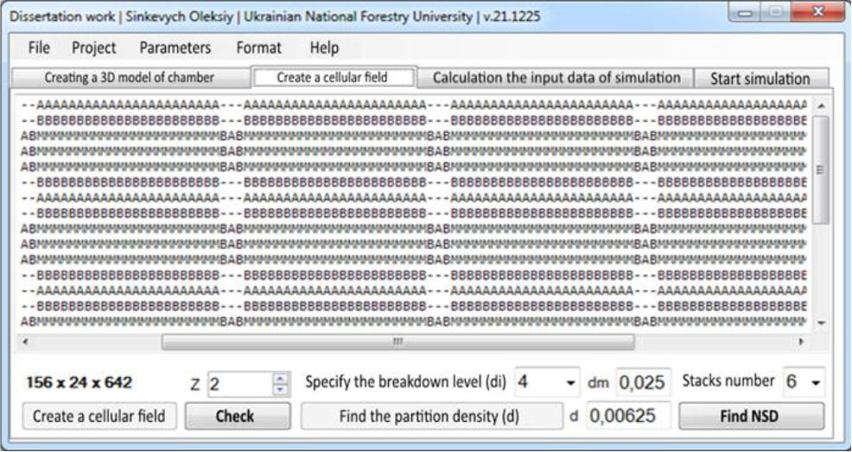Click the dm value input field
The image size is (852, 452).
coord(643,382)
